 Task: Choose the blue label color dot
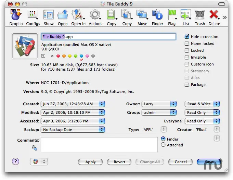pos(81,56)
